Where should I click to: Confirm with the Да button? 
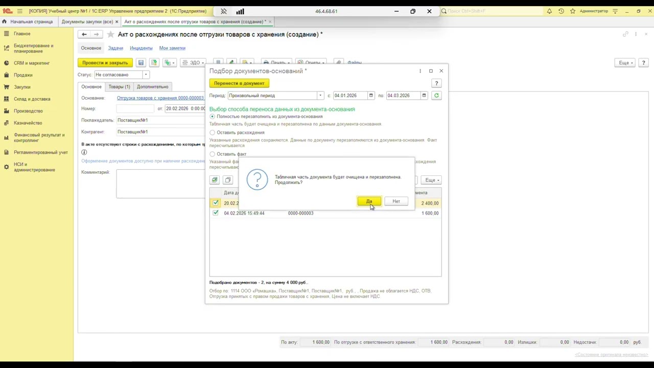369,201
